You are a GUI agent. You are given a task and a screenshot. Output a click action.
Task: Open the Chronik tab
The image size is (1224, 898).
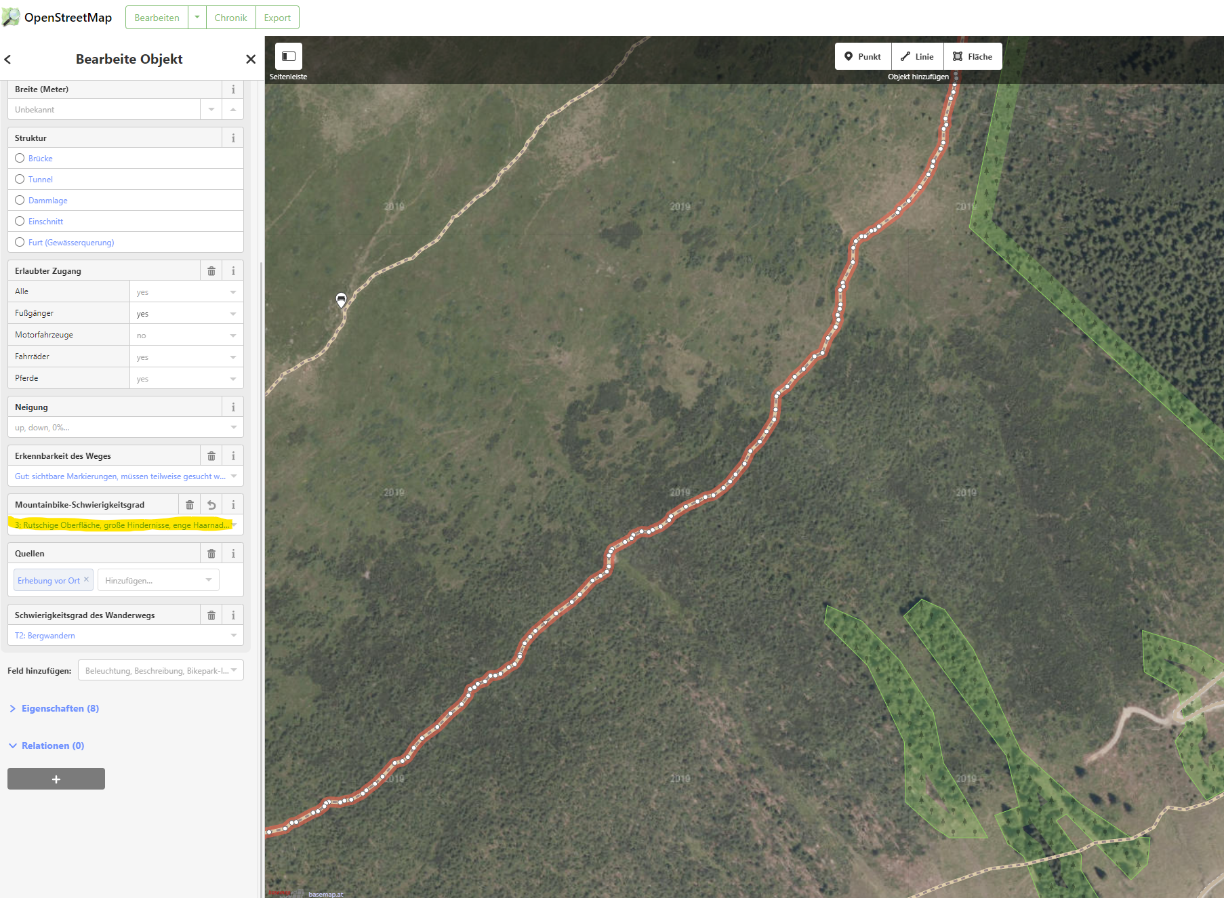click(230, 18)
